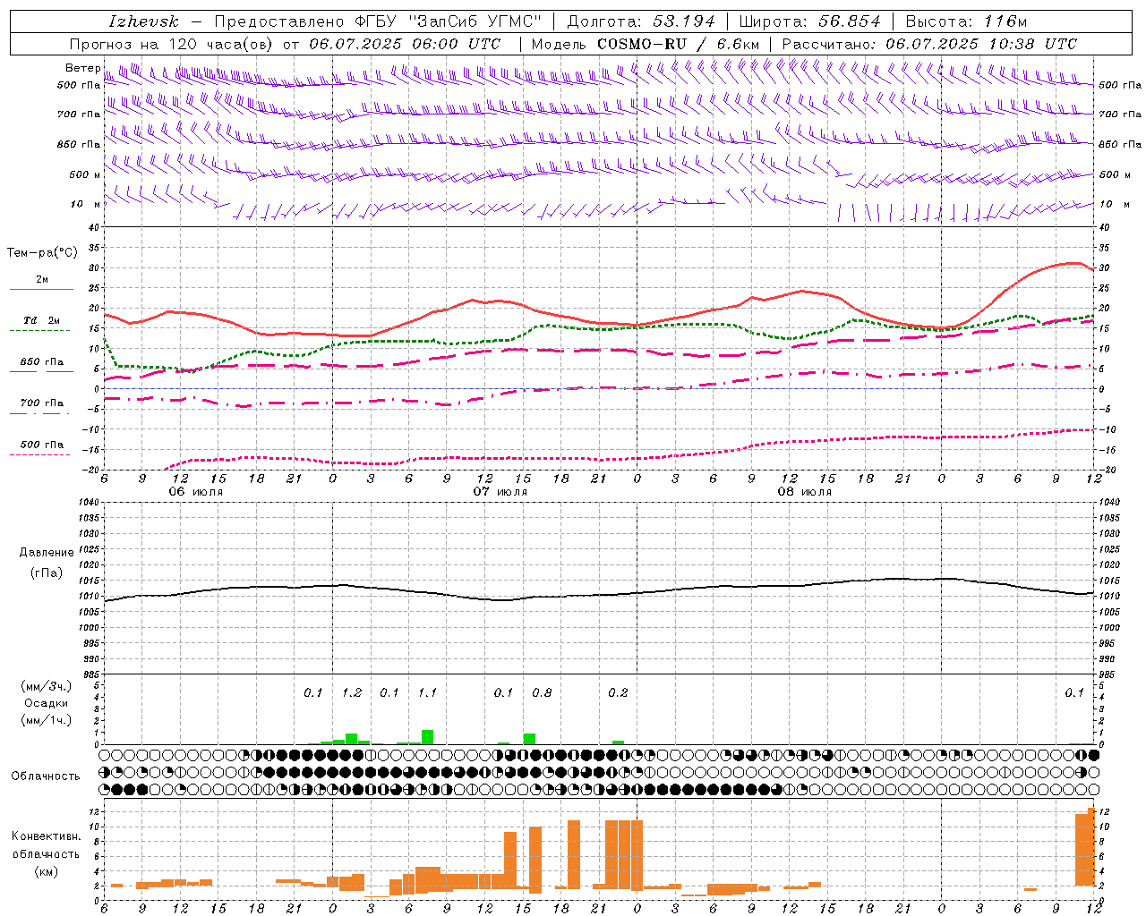Click the model name "COSMO-RU / 6.6км"
This screenshot has width=1146, height=916.
[x=679, y=44]
